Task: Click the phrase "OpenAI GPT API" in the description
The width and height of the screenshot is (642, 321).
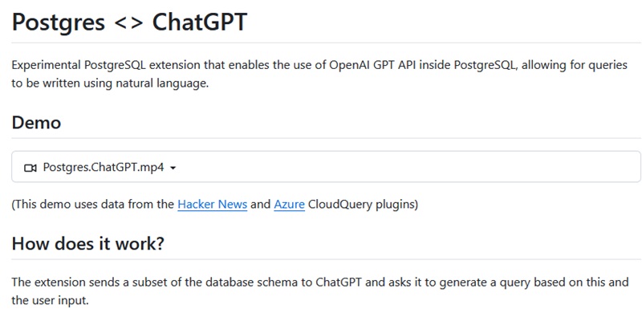Action: pos(371,65)
